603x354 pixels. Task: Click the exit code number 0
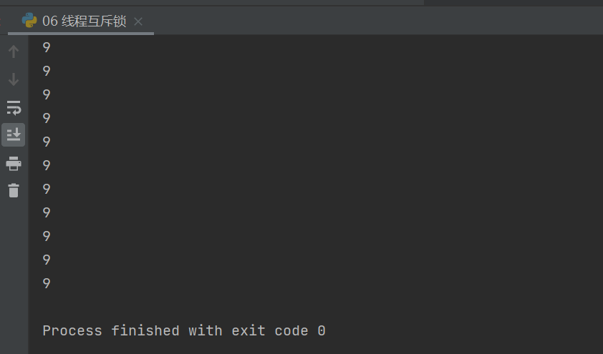click(x=322, y=330)
